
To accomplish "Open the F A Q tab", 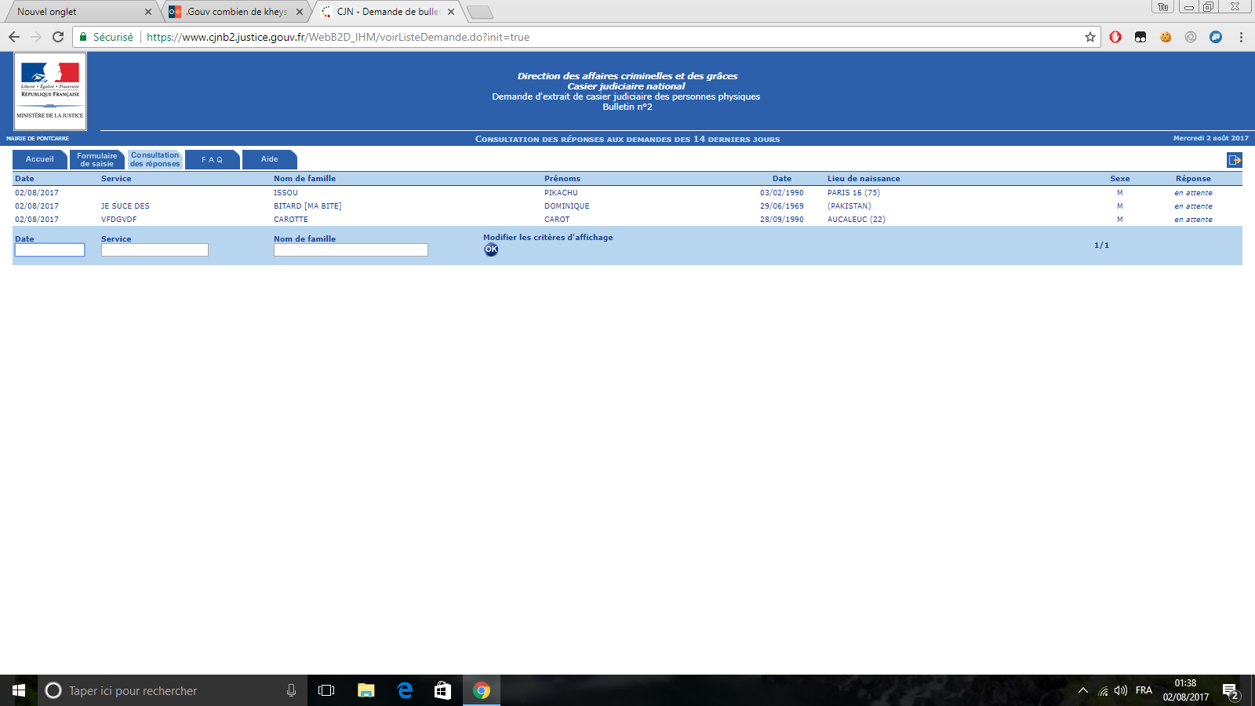I will pyautogui.click(x=213, y=159).
